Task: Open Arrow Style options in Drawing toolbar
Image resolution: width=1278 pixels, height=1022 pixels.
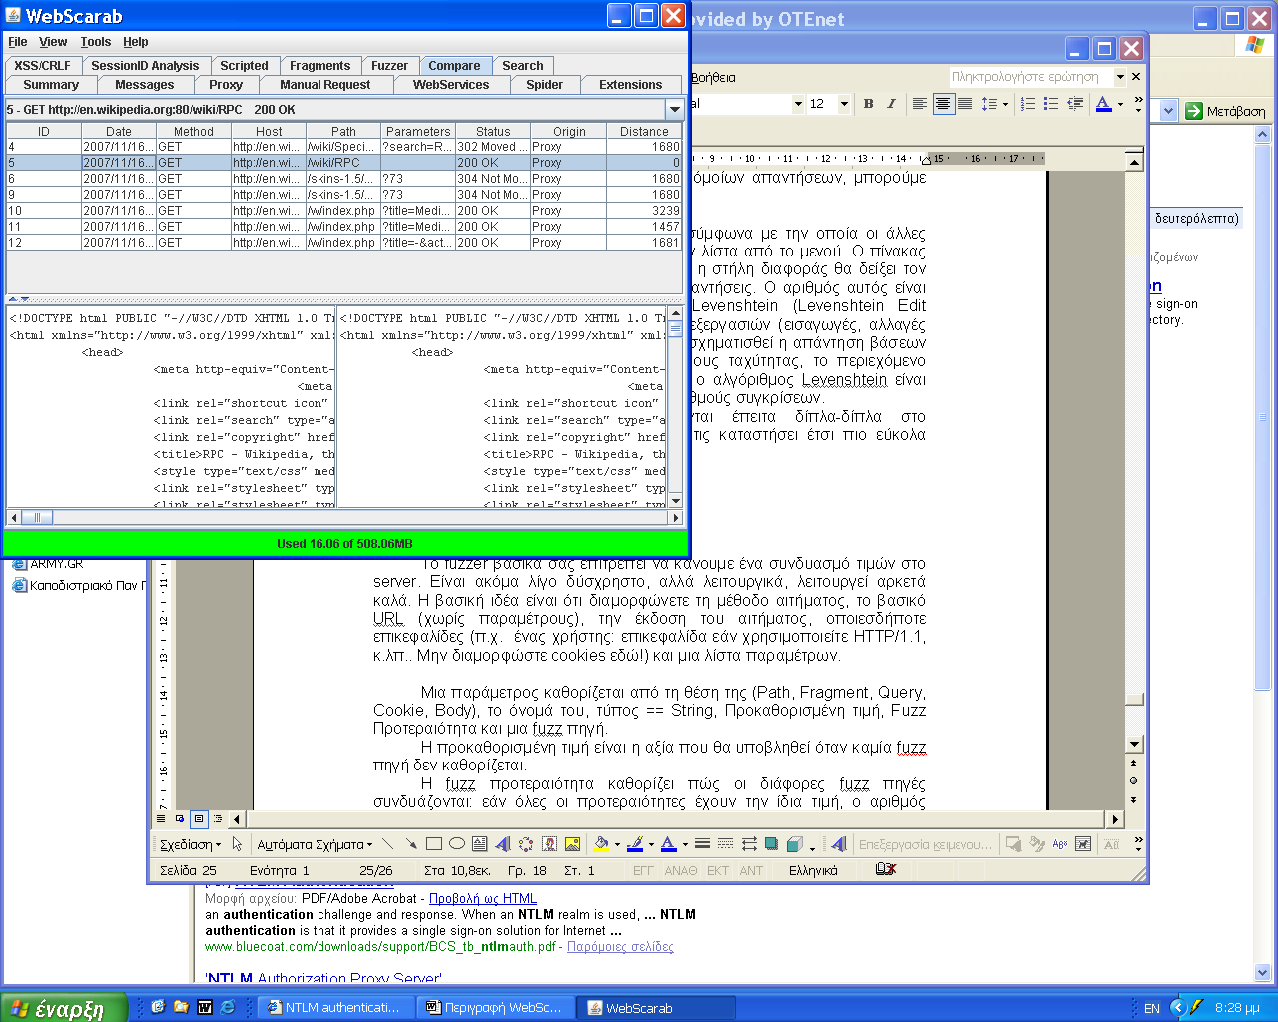Action: (749, 844)
